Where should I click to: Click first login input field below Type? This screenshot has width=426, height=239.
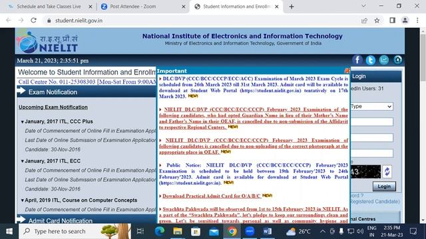(371, 122)
